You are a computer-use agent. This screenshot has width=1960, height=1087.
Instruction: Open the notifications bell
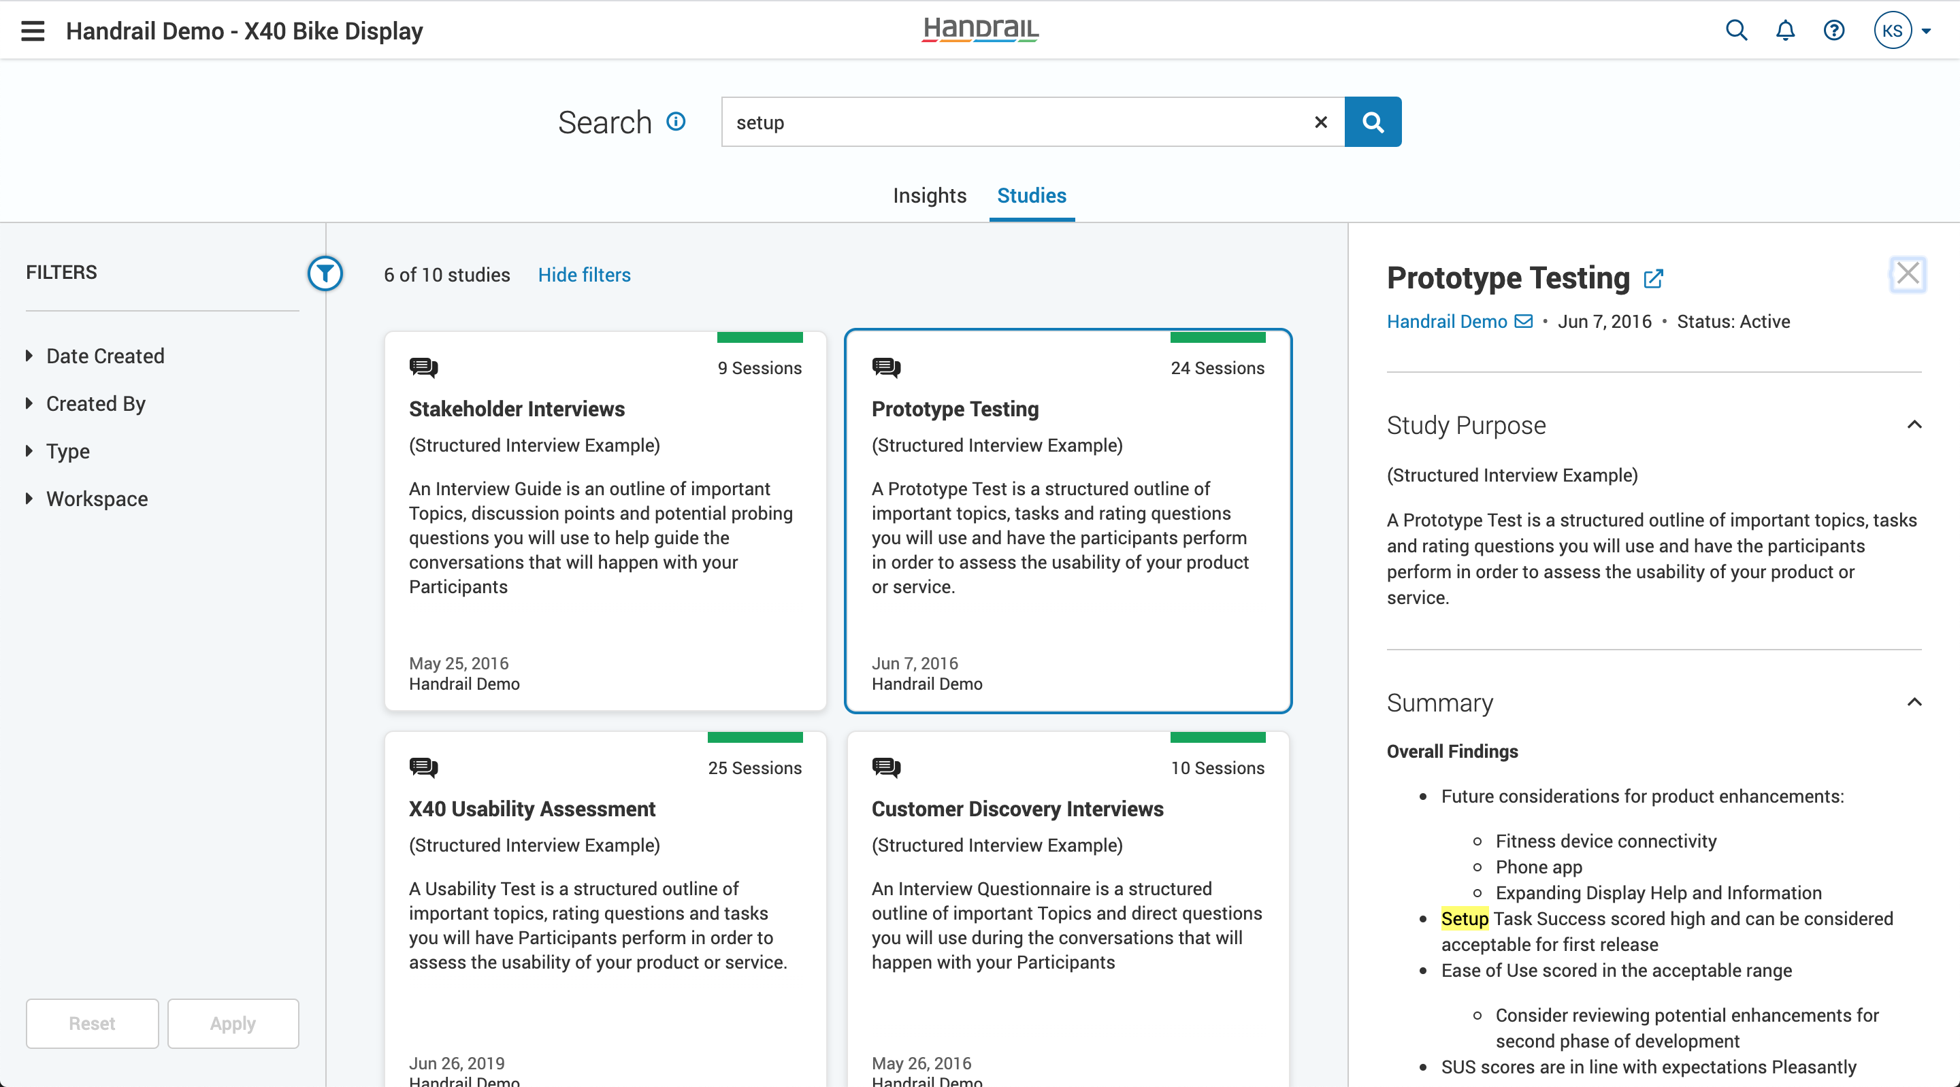(1785, 31)
